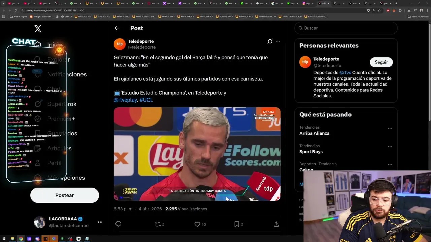The image size is (431, 242).
Task: Click the Teledeporte avatar on the post
Action: click(x=120, y=44)
